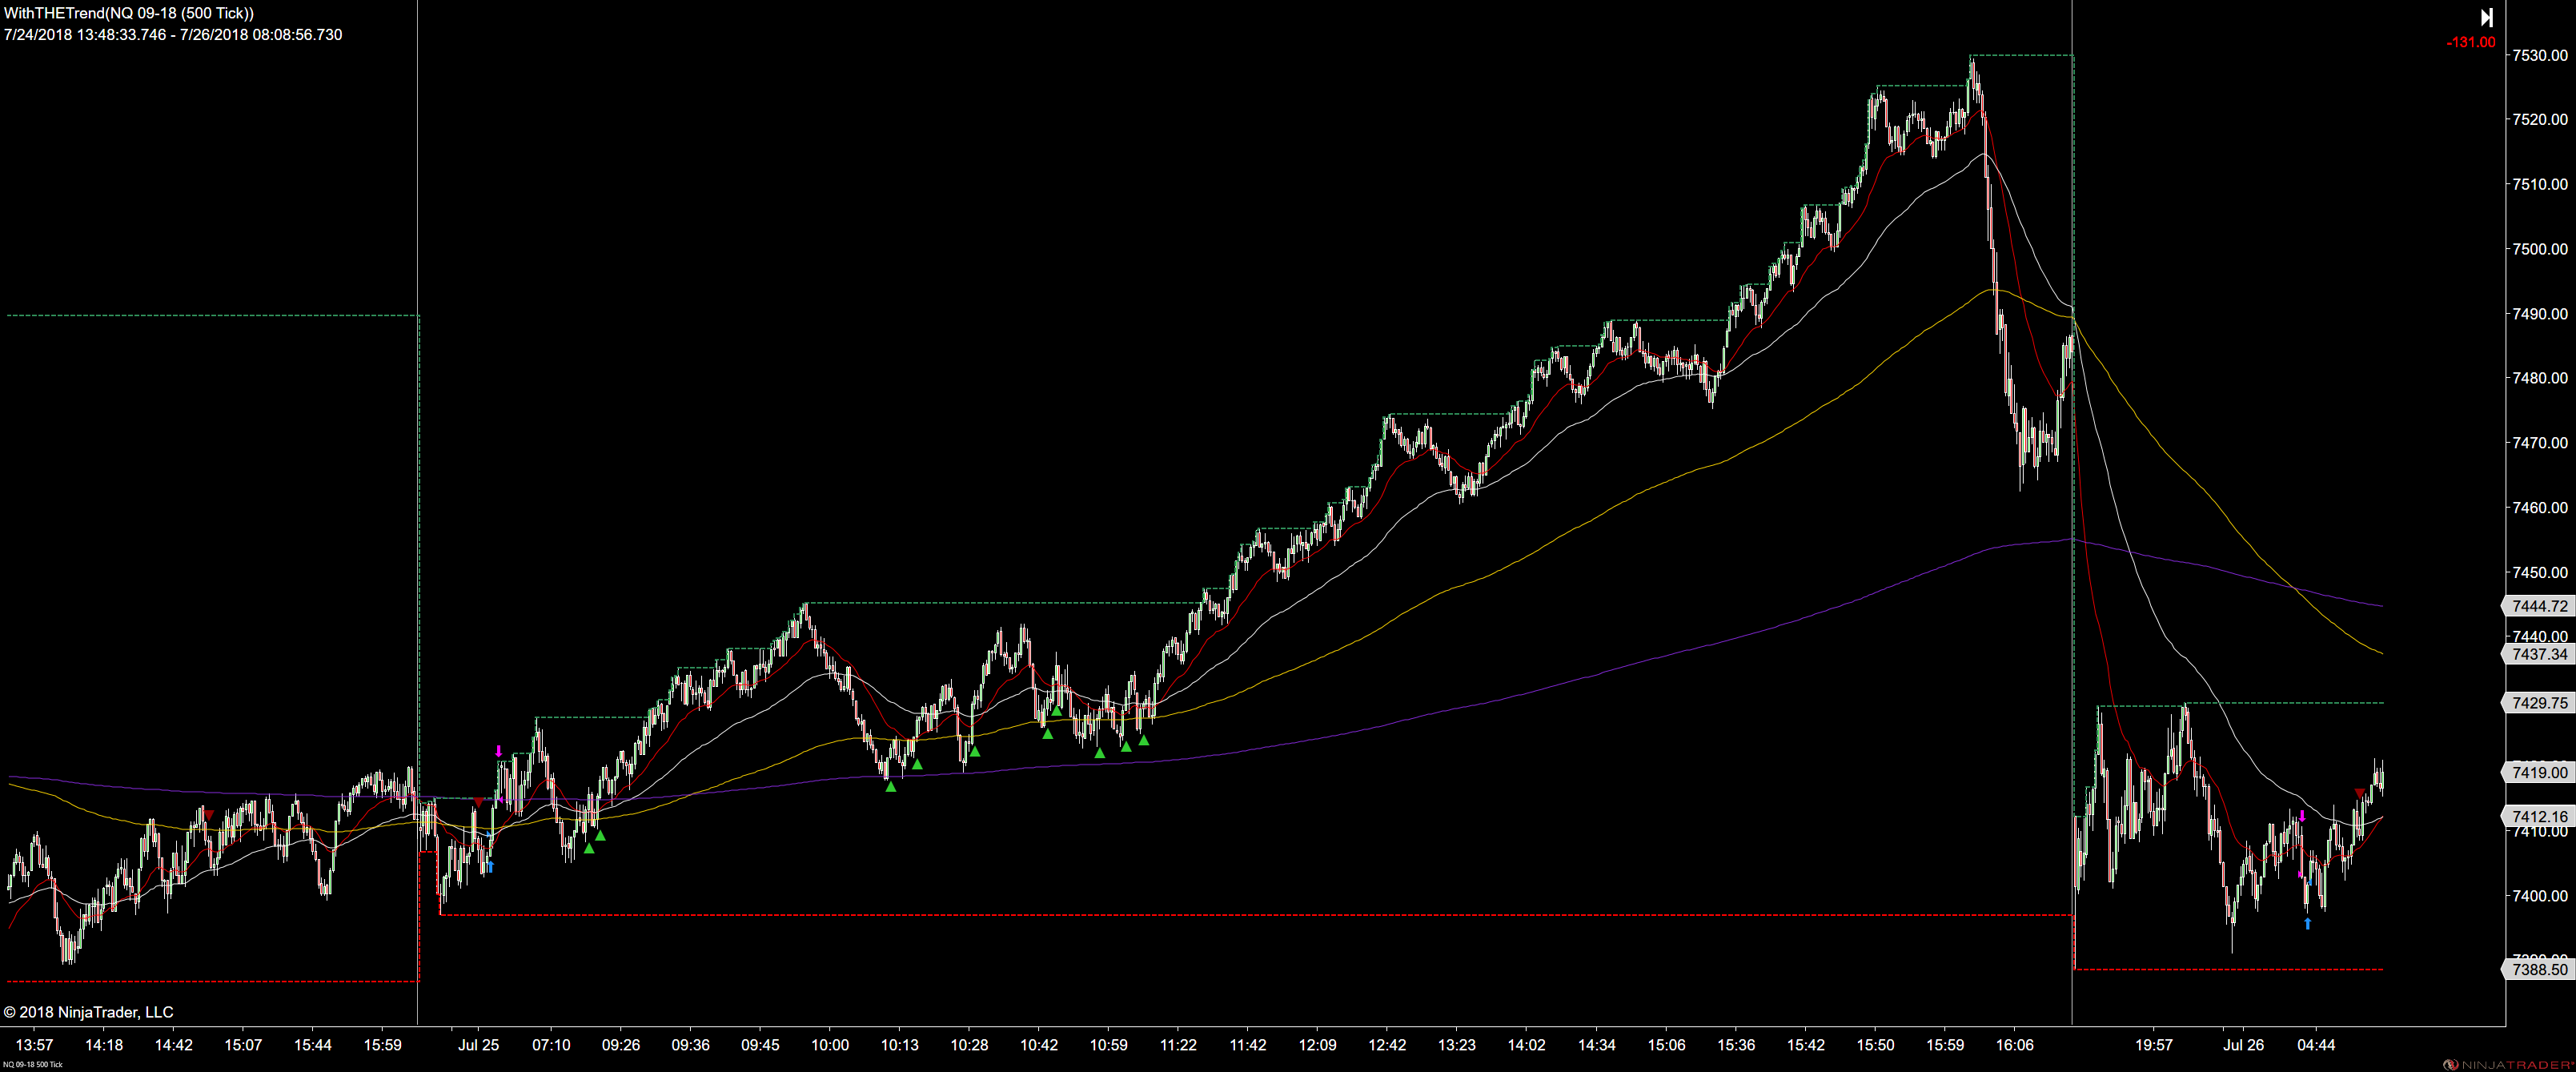Click the 13:23 time axis label
This screenshot has width=2576, height=1072.
coord(1457,1045)
